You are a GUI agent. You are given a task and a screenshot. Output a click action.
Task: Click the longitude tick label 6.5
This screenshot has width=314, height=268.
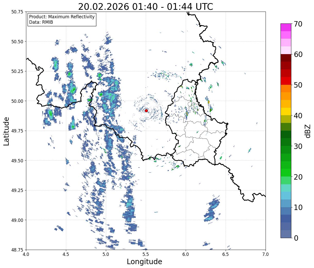[226, 254]
